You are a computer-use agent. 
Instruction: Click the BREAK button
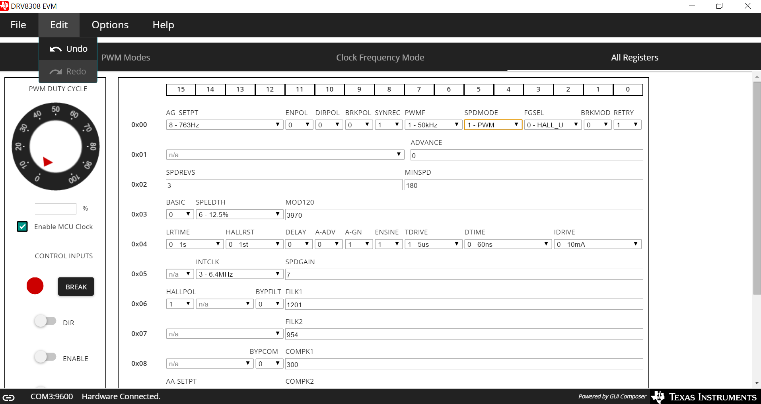(x=76, y=287)
